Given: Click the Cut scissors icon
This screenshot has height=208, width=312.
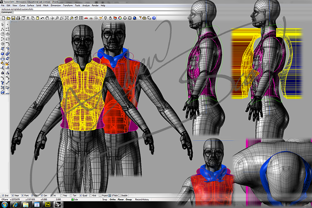Looking at the screenshot, I should 28,18.
